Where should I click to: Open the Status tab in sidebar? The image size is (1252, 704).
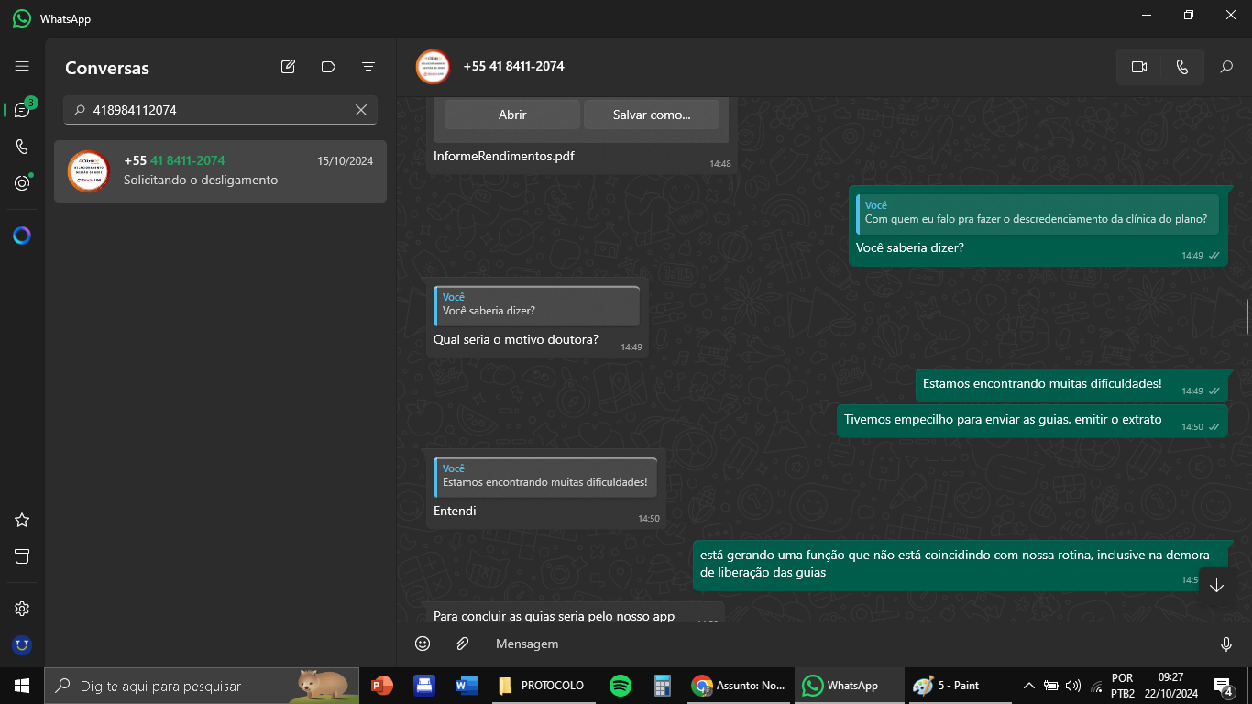pyautogui.click(x=22, y=183)
